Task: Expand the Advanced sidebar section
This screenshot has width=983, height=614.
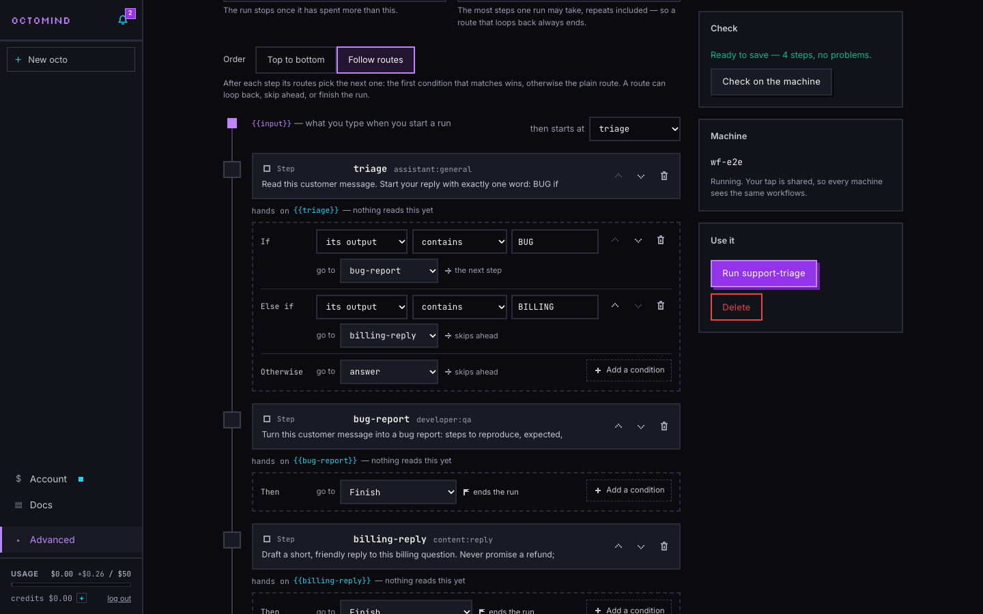Action: pos(71,540)
